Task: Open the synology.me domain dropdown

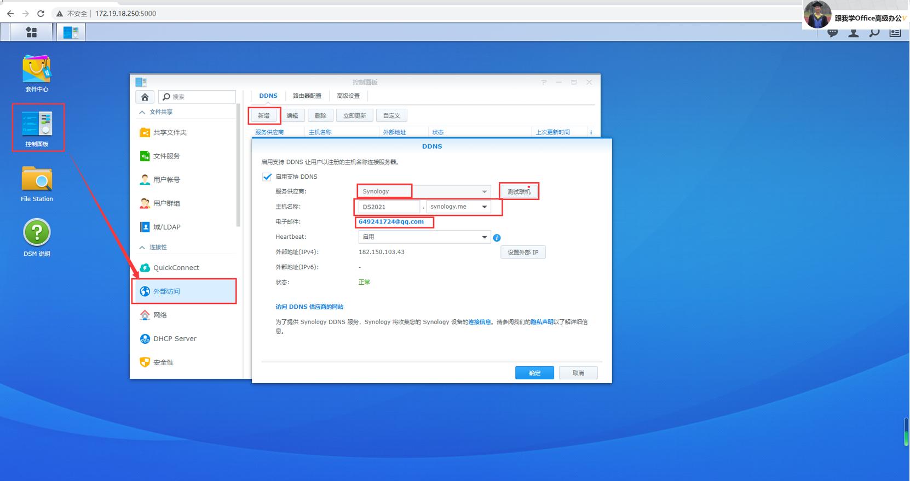Action: [484, 207]
